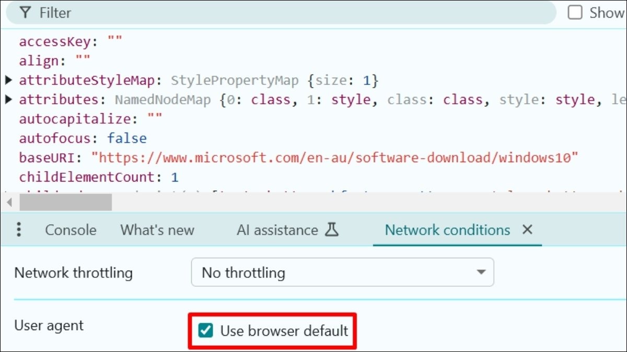Click the horizontal scrollbar thumb
This screenshot has width=627, height=352.
pos(65,202)
